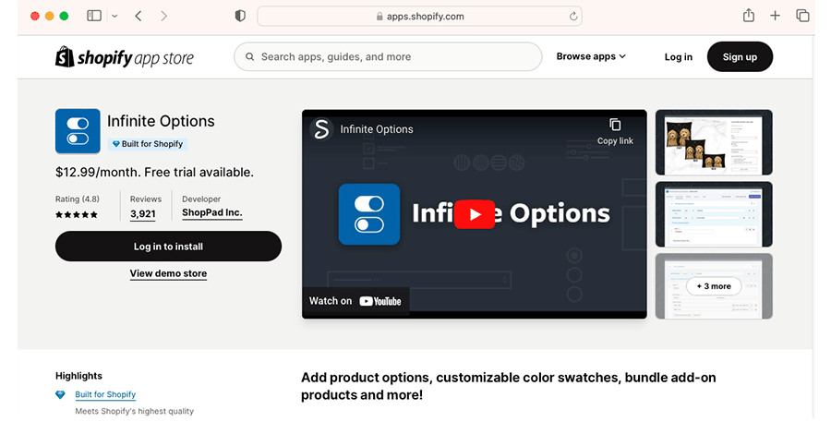Click the Log in to install button
Image resolution: width=831 pixels, height=434 pixels.
click(169, 247)
